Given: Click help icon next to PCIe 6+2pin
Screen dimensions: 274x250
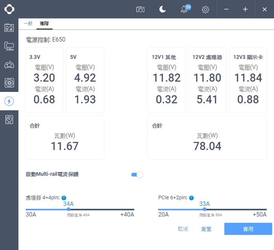Looking at the screenshot, I should pyautogui.click(x=191, y=198).
